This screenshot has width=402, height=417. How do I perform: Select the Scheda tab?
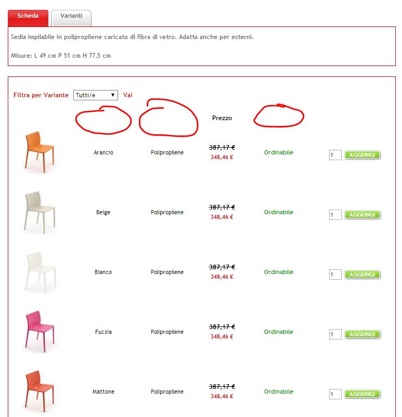click(28, 16)
